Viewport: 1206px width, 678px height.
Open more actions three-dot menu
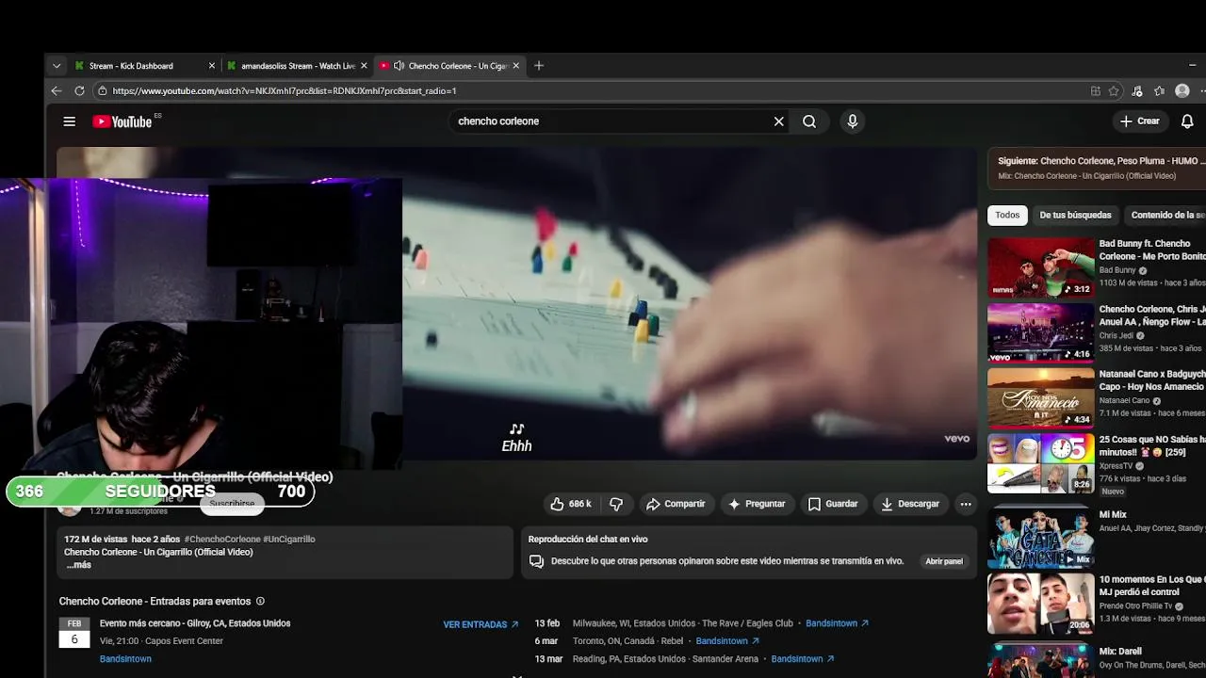coord(965,504)
